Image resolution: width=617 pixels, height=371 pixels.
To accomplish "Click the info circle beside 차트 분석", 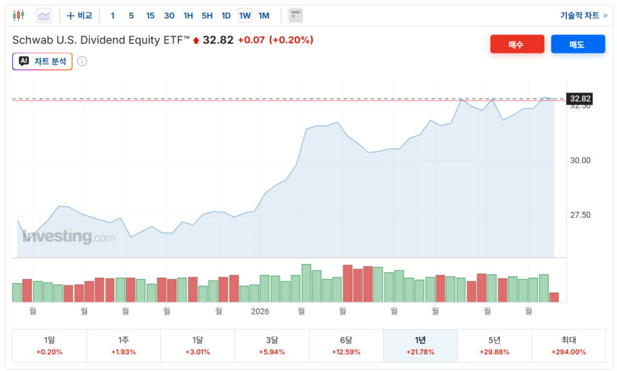I will click(82, 61).
